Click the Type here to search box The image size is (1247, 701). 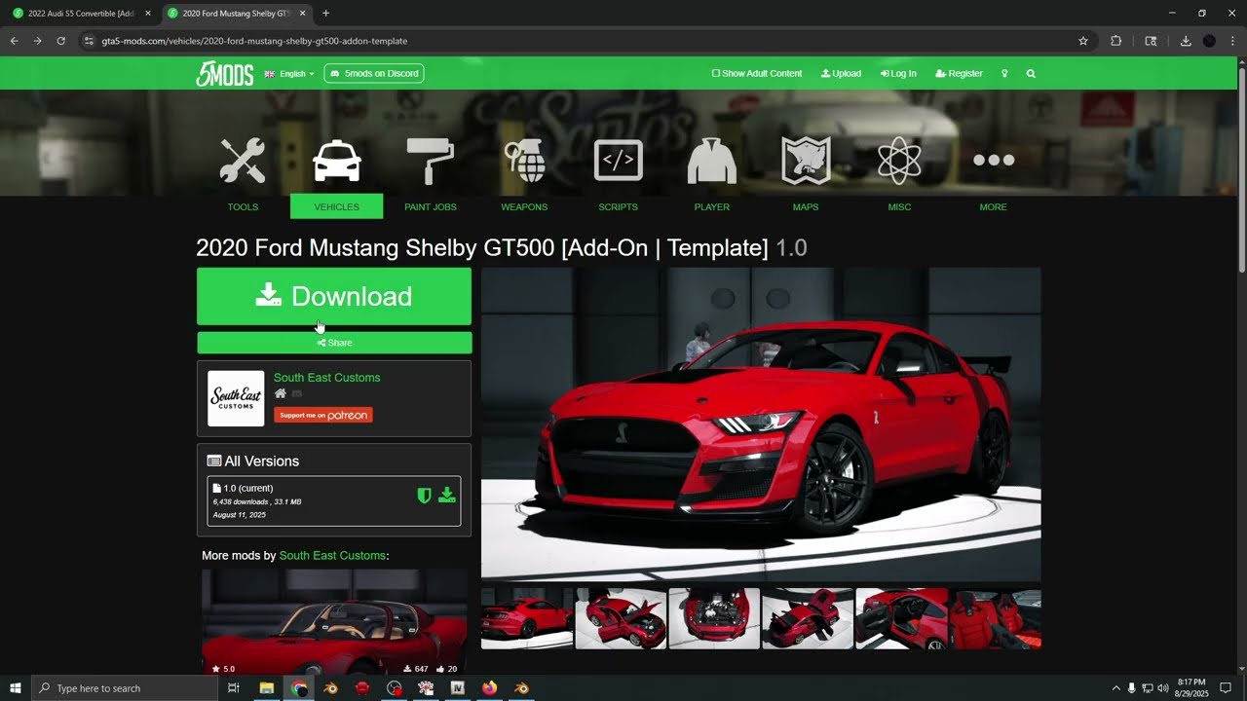(x=125, y=688)
